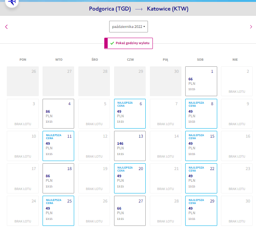Click October 12 cell with BRAK LOTU
This screenshot has height=227, width=256.
click(94, 146)
